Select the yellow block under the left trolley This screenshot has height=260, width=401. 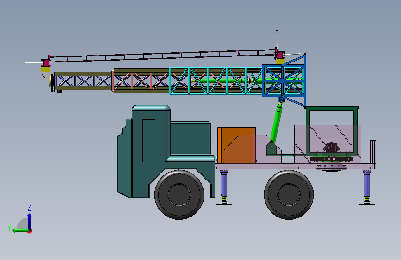(45, 69)
